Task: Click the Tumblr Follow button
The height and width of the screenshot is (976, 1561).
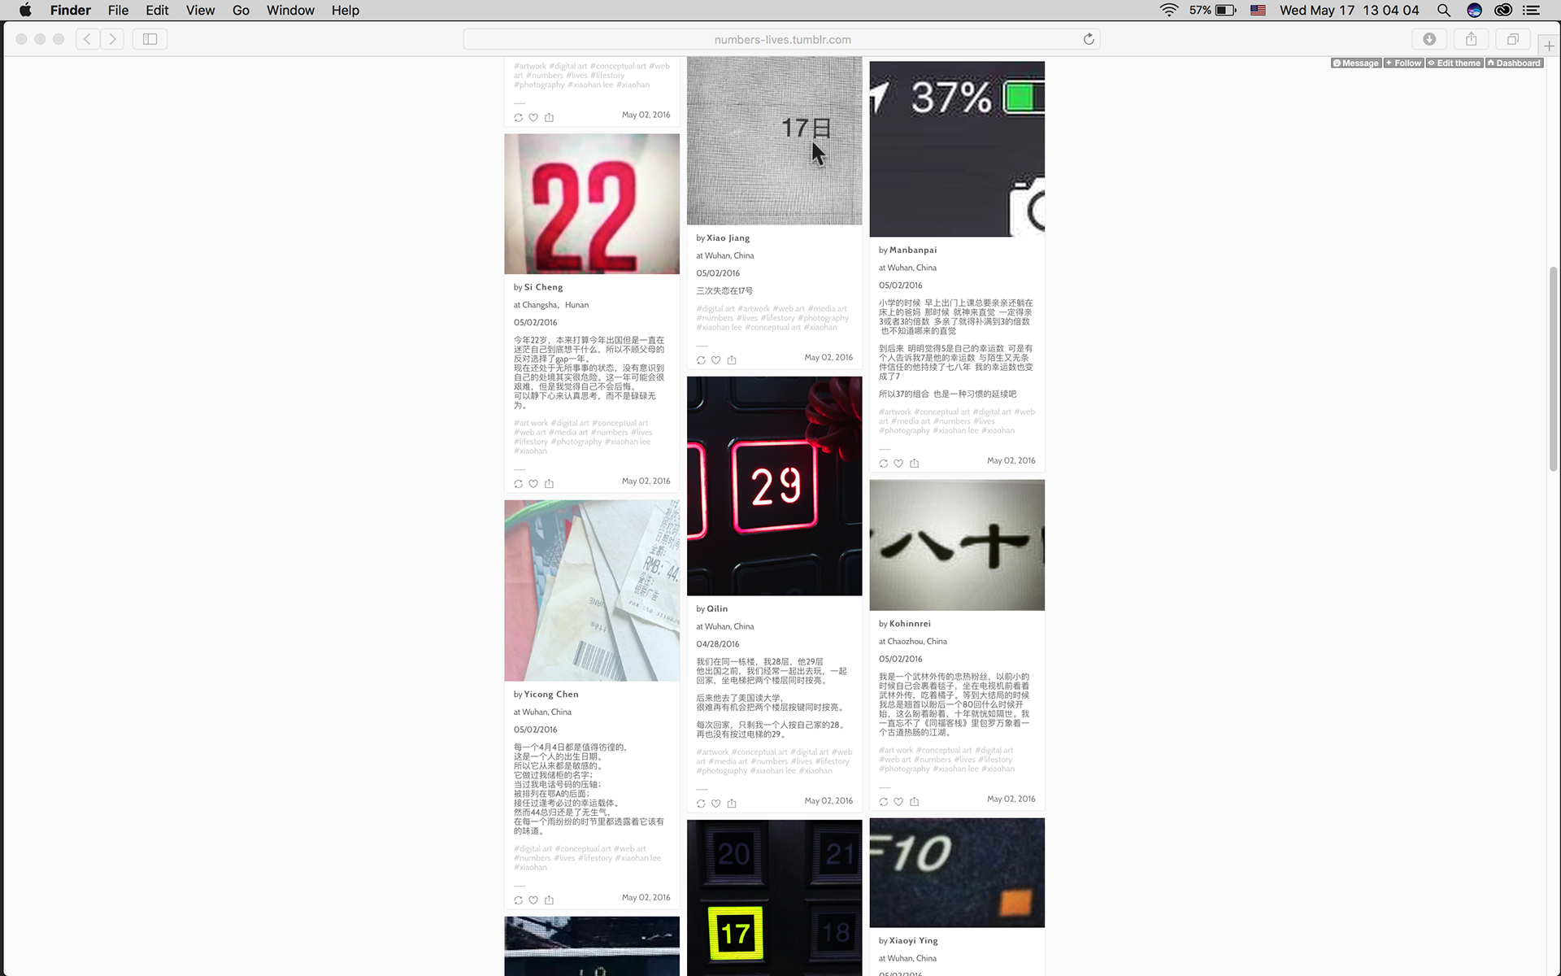Action: click(x=1404, y=63)
